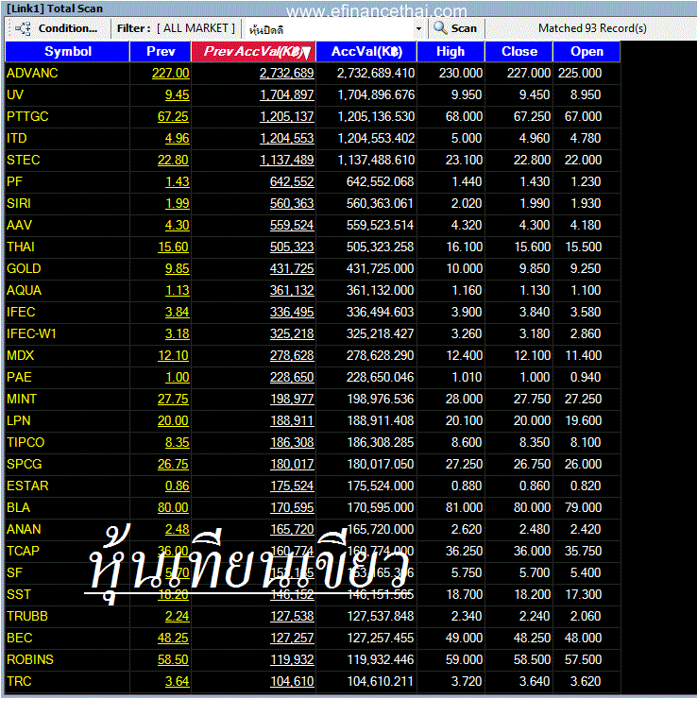This screenshot has width=697, height=716.
Task: Click AccVal cell 2,732,689.410
Action: tap(376, 73)
